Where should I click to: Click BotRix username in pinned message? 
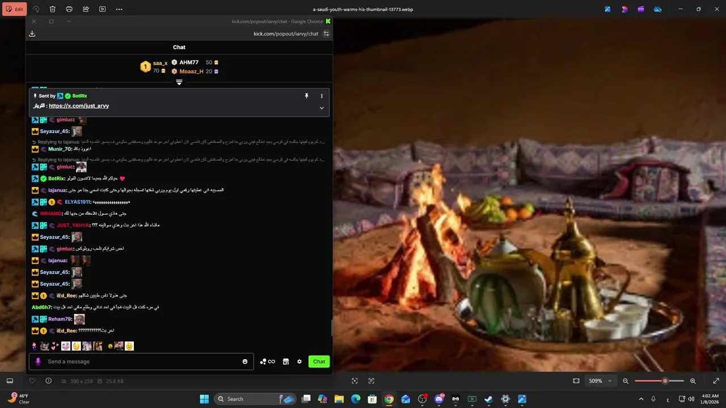79,96
